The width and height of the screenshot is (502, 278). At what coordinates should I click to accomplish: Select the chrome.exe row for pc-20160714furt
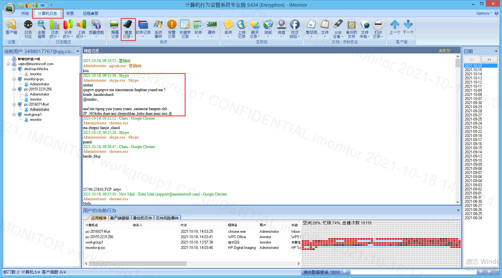192,232
